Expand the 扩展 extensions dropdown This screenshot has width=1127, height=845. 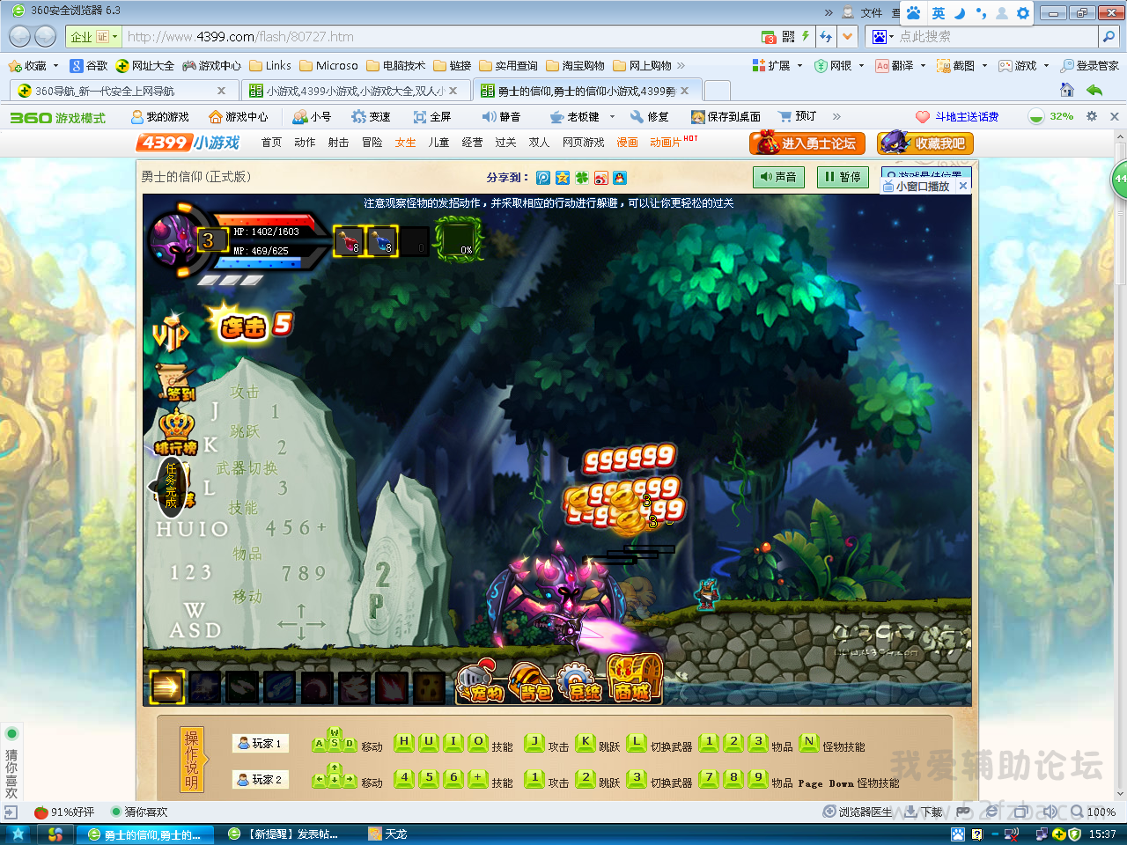[x=799, y=66]
